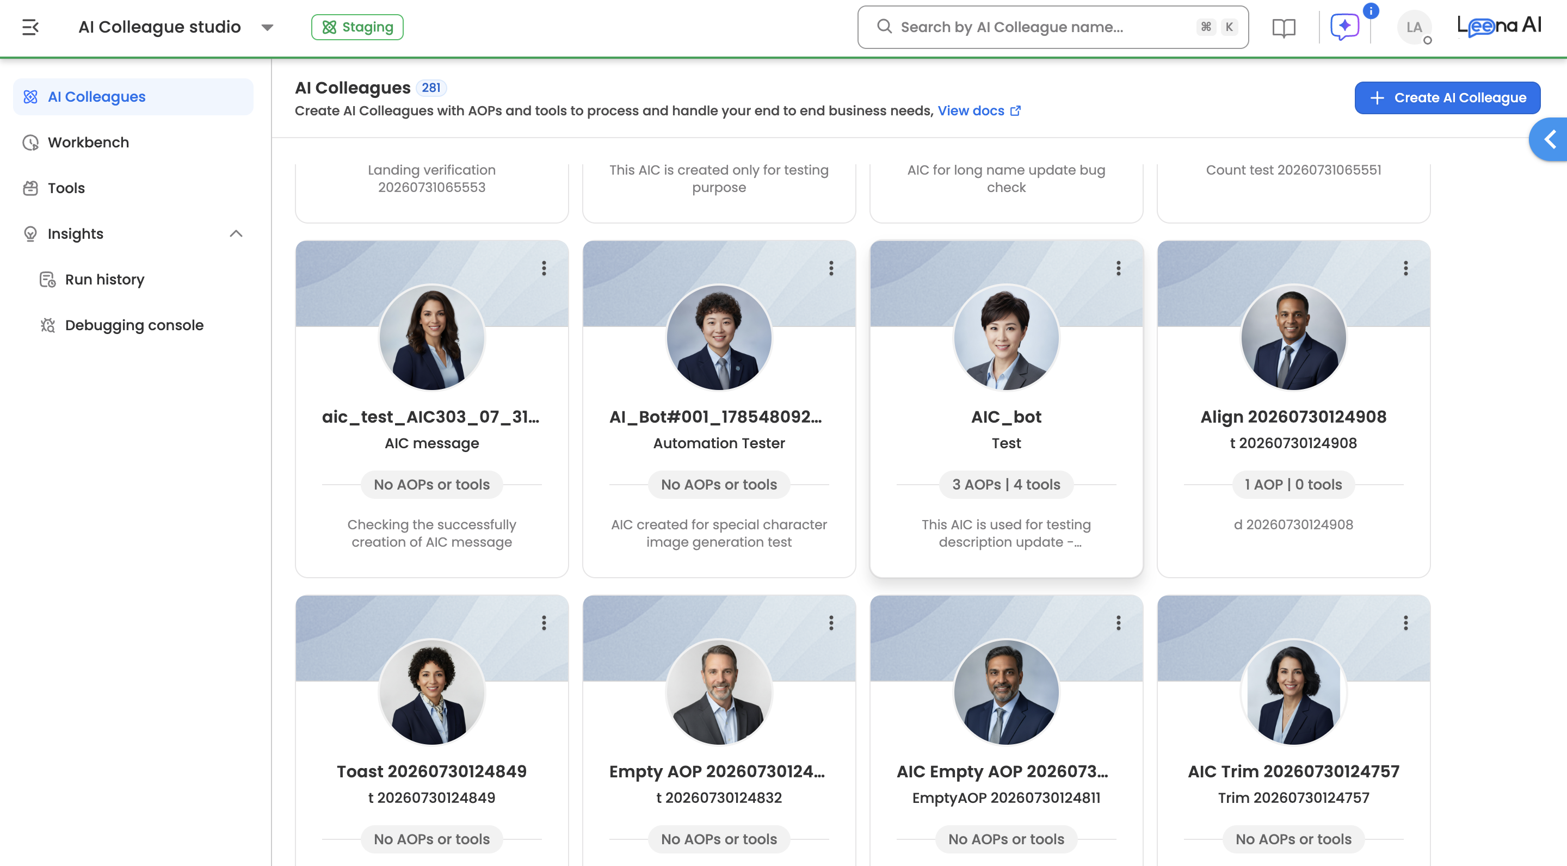Click the 3 AOPs | 4 tools badge
The image size is (1567, 866).
[x=1006, y=485]
